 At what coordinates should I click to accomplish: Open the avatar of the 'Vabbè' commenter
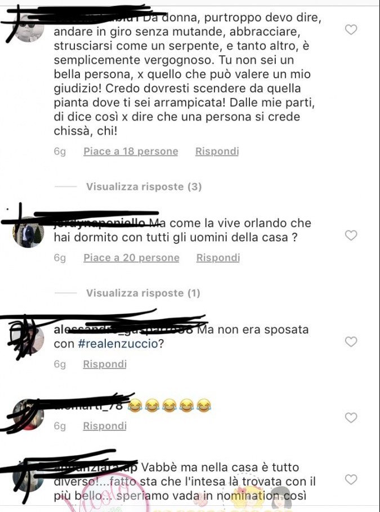pyautogui.click(x=28, y=477)
